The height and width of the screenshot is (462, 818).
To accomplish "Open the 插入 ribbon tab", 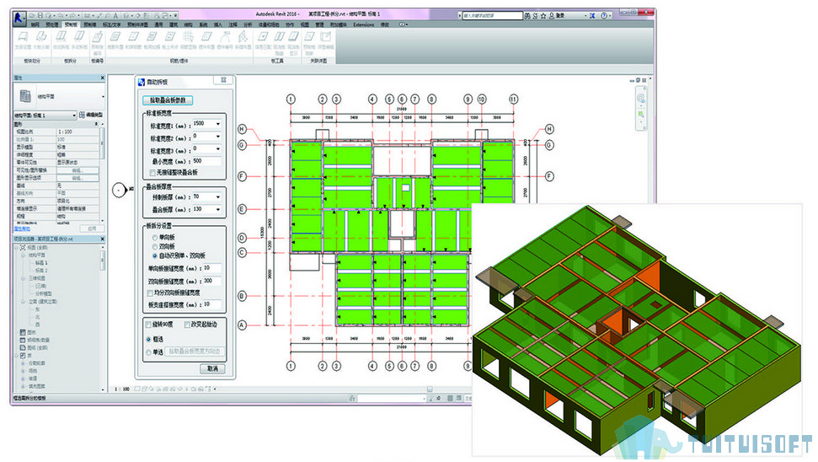I will click(x=218, y=24).
